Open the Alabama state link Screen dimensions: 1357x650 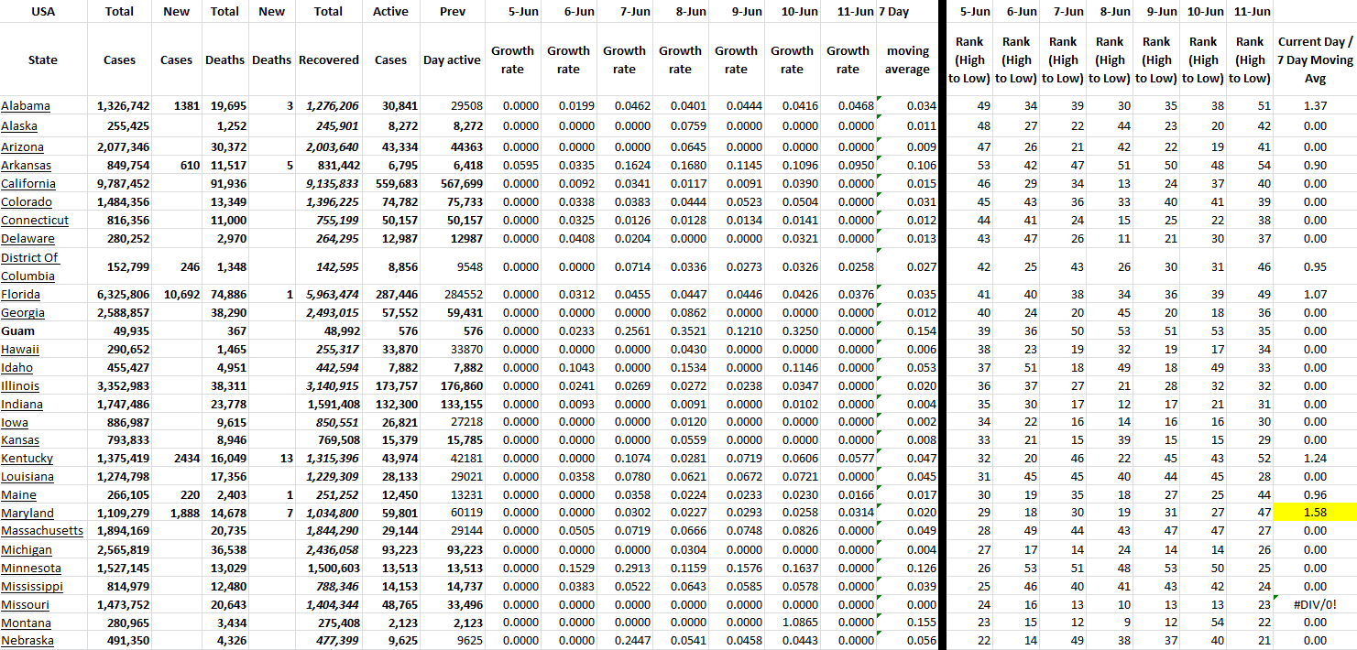26,106
